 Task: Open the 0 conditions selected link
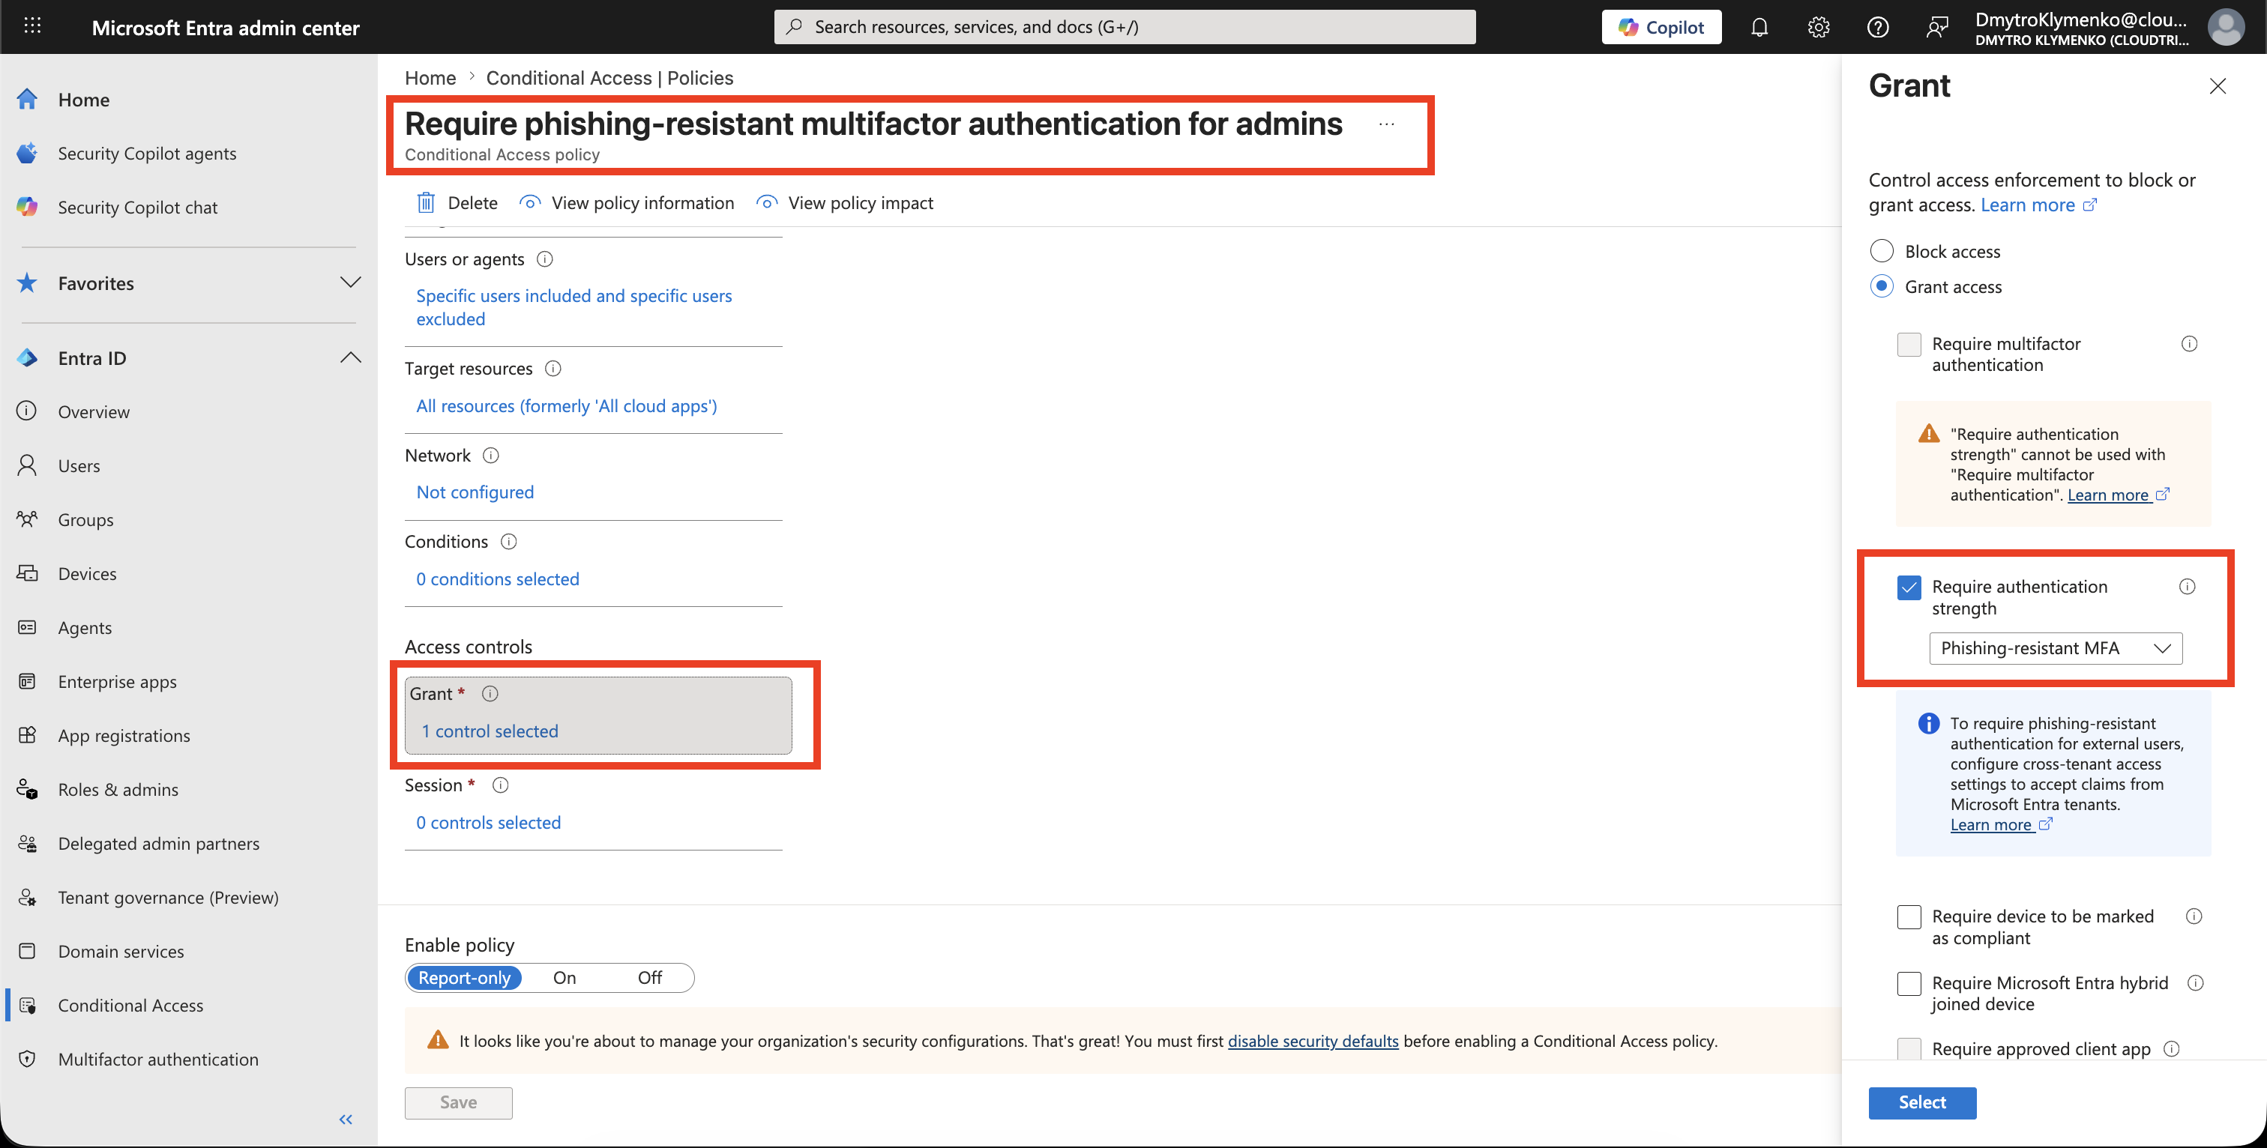(x=498, y=578)
